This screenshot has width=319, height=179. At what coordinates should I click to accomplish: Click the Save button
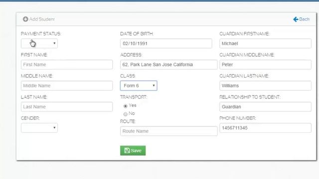coord(133,151)
